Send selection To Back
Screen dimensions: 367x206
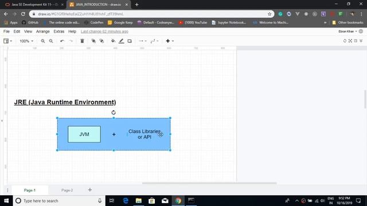101,41
